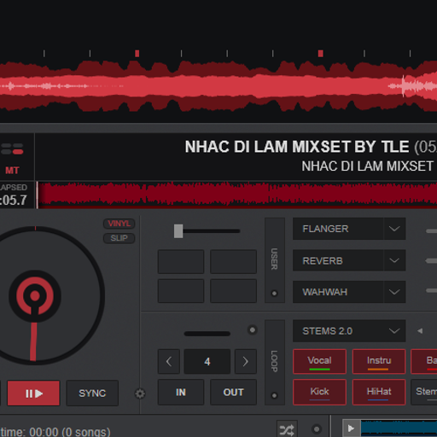
Task: Toggle master tempo MT
Action: 12,171
